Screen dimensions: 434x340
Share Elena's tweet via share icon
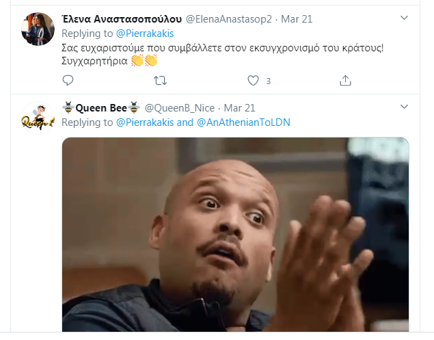345,81
